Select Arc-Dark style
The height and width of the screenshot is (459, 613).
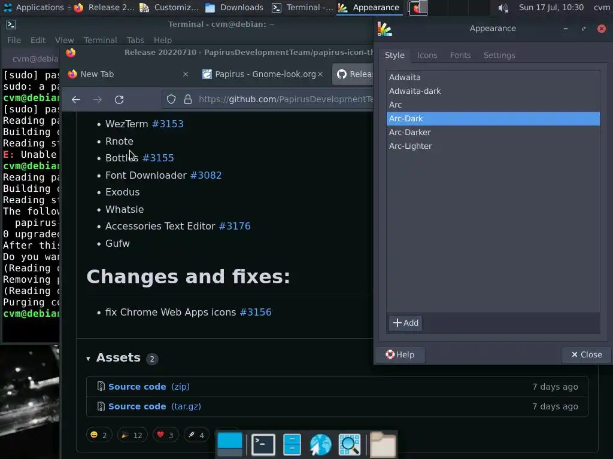coord(493,119)
